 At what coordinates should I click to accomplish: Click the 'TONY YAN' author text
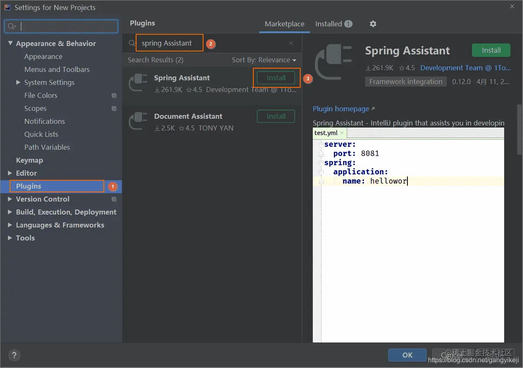(x=216, y=128)
